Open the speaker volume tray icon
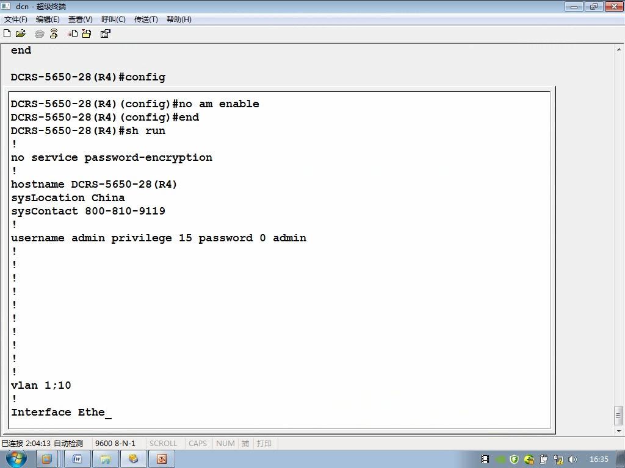 tap(573, 459)
